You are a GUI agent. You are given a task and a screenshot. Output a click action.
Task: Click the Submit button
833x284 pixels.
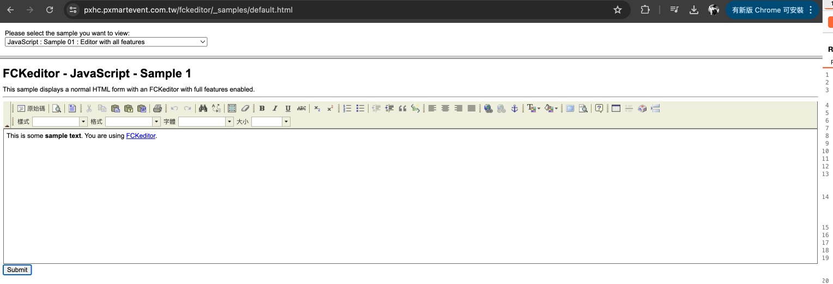[x=17, y=270]
